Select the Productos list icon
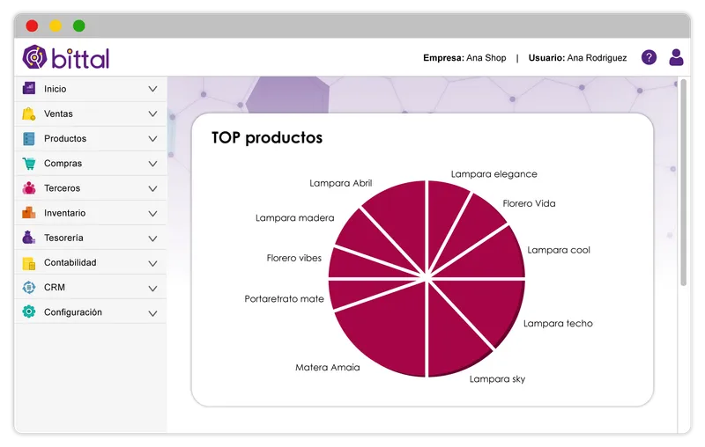The height and width of the screenshot is (447, 705). point(29,139)
